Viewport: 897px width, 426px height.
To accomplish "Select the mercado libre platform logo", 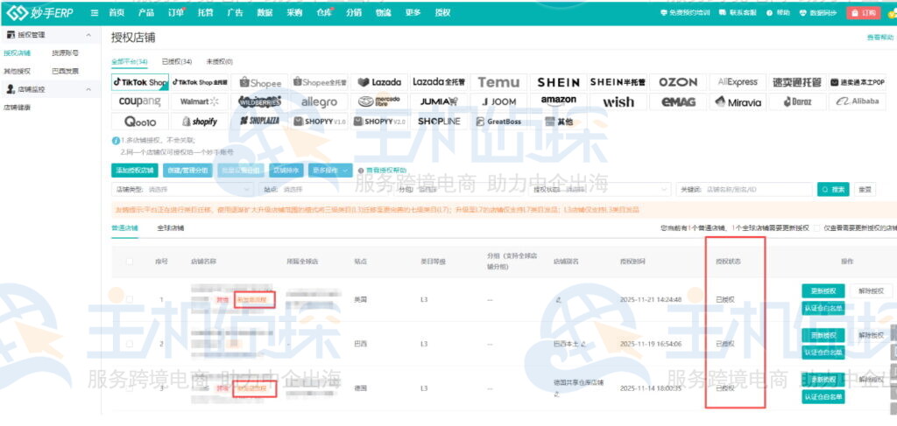I will tap(379, 101).
